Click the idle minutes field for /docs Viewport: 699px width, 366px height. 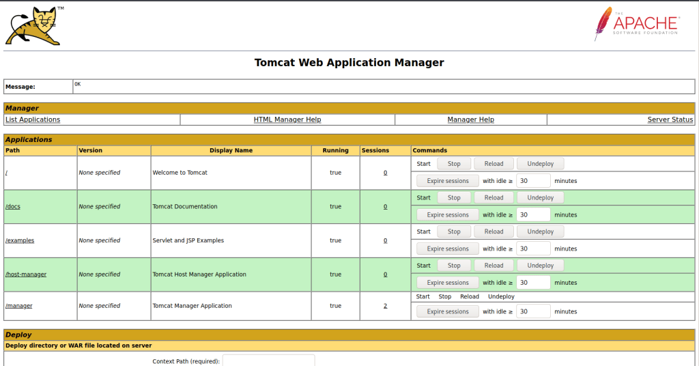pos(533,214)
